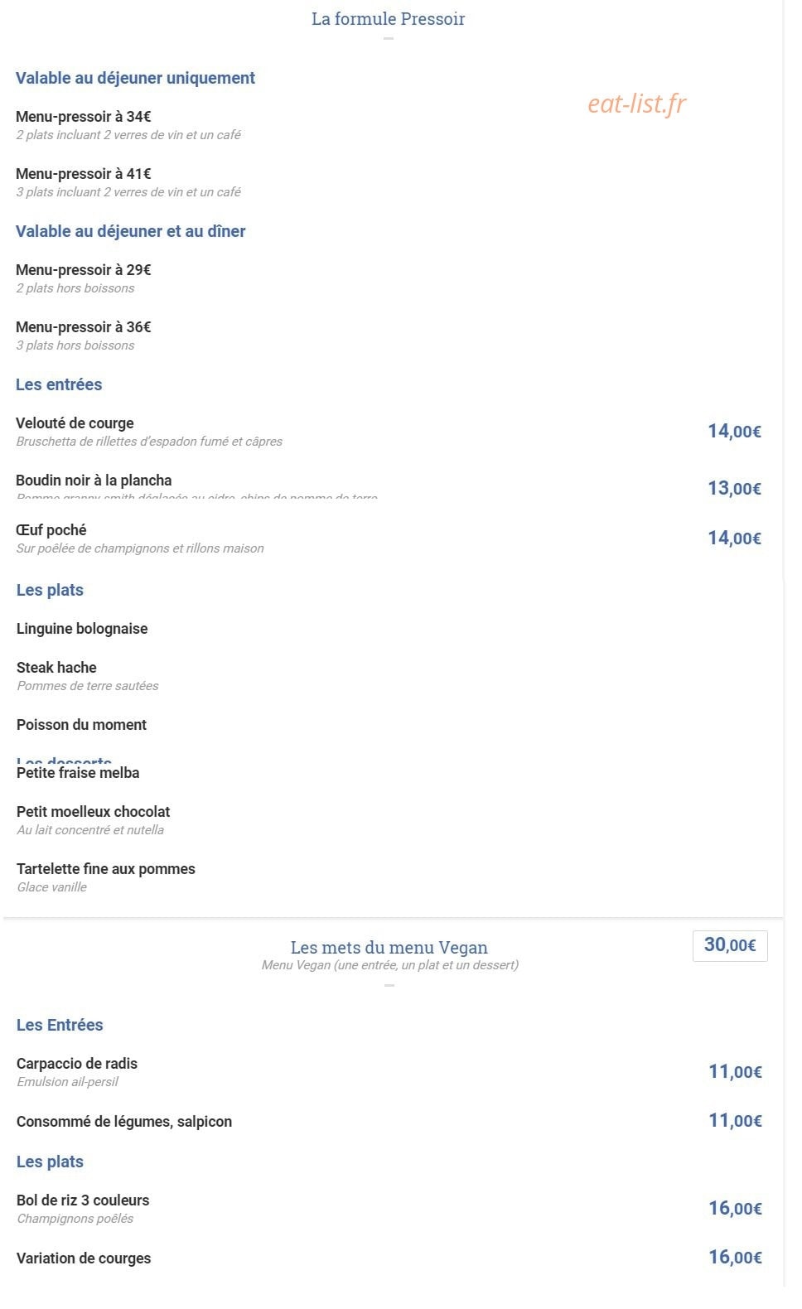Click the 30,00€ Vegan menu price box

(730, 945)
